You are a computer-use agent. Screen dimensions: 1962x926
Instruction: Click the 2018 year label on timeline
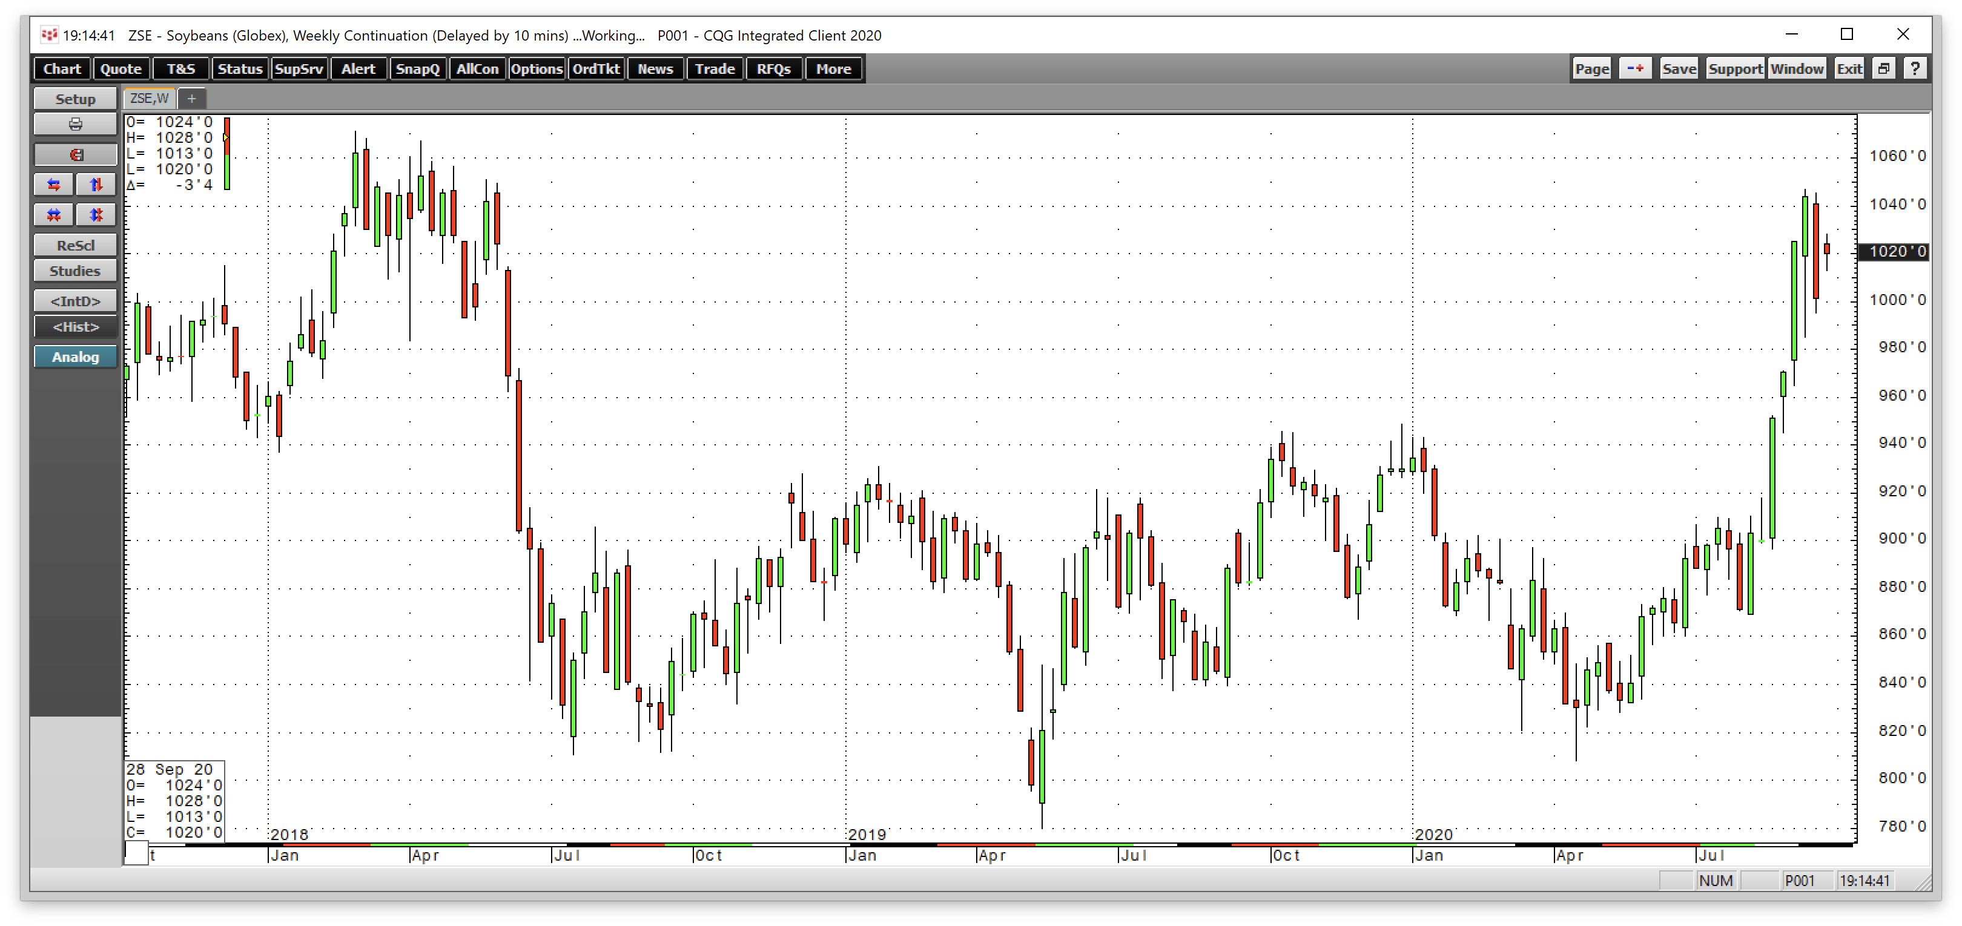click(289, 835)
